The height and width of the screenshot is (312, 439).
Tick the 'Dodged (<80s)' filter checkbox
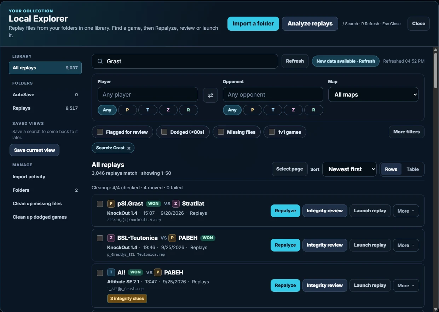pyautogui.click(x=164, y=132)
